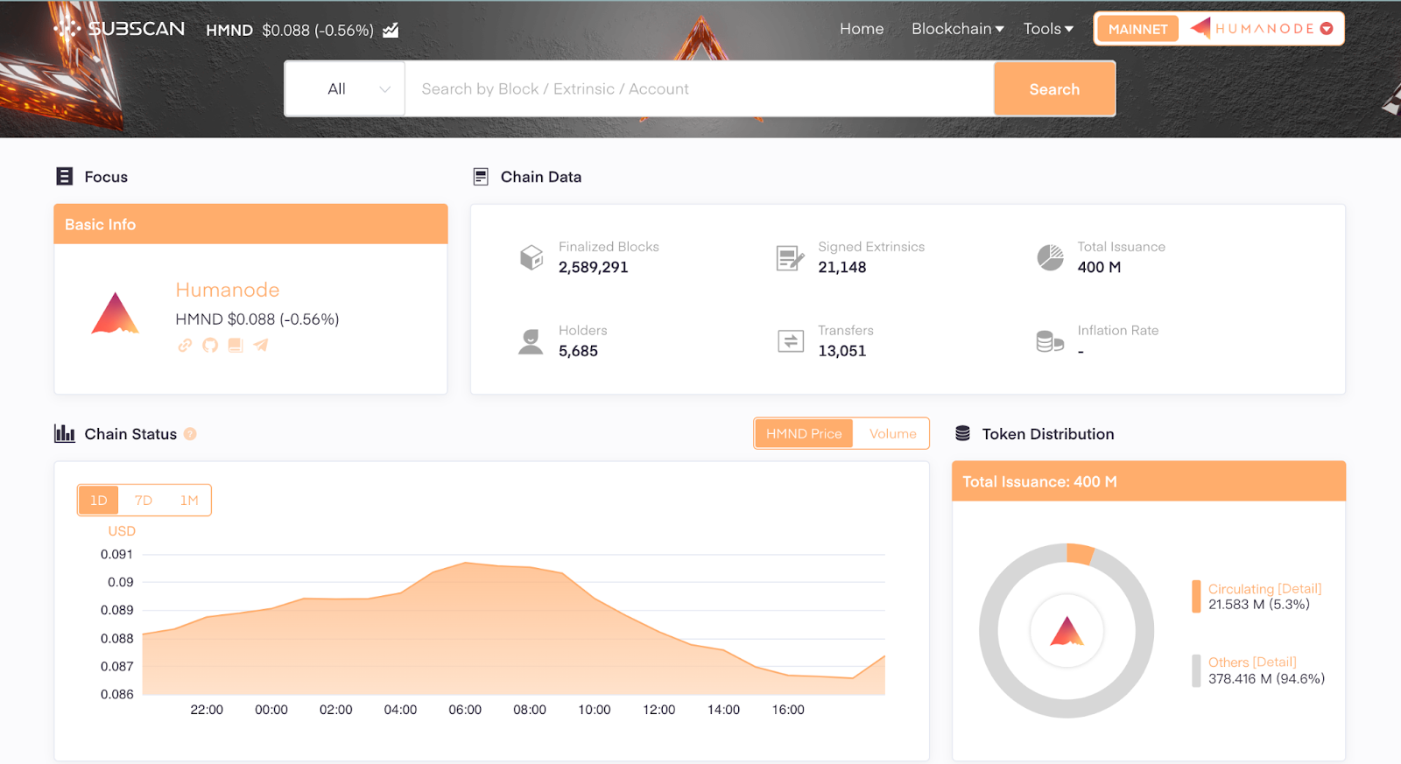Click the header HMND $0.088 price text
Viewport: 1401px width, 764px height.
pyautogui.click(x=290, y=31)
